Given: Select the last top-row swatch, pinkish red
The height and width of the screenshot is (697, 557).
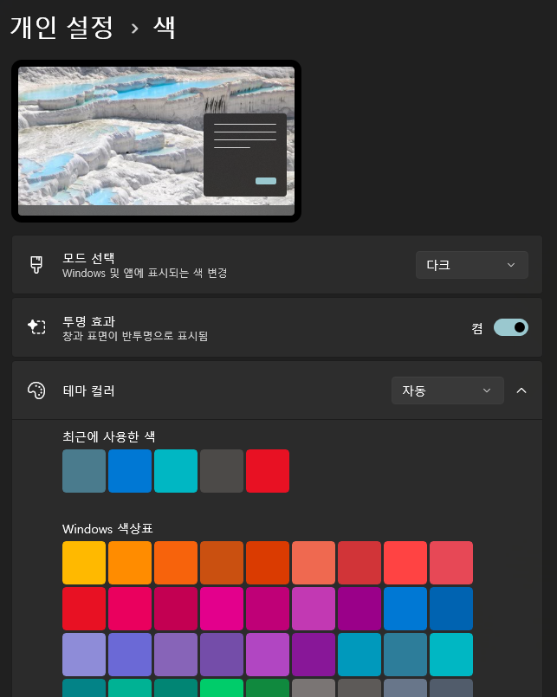Looking at the screenshot, I should (451, 563).
